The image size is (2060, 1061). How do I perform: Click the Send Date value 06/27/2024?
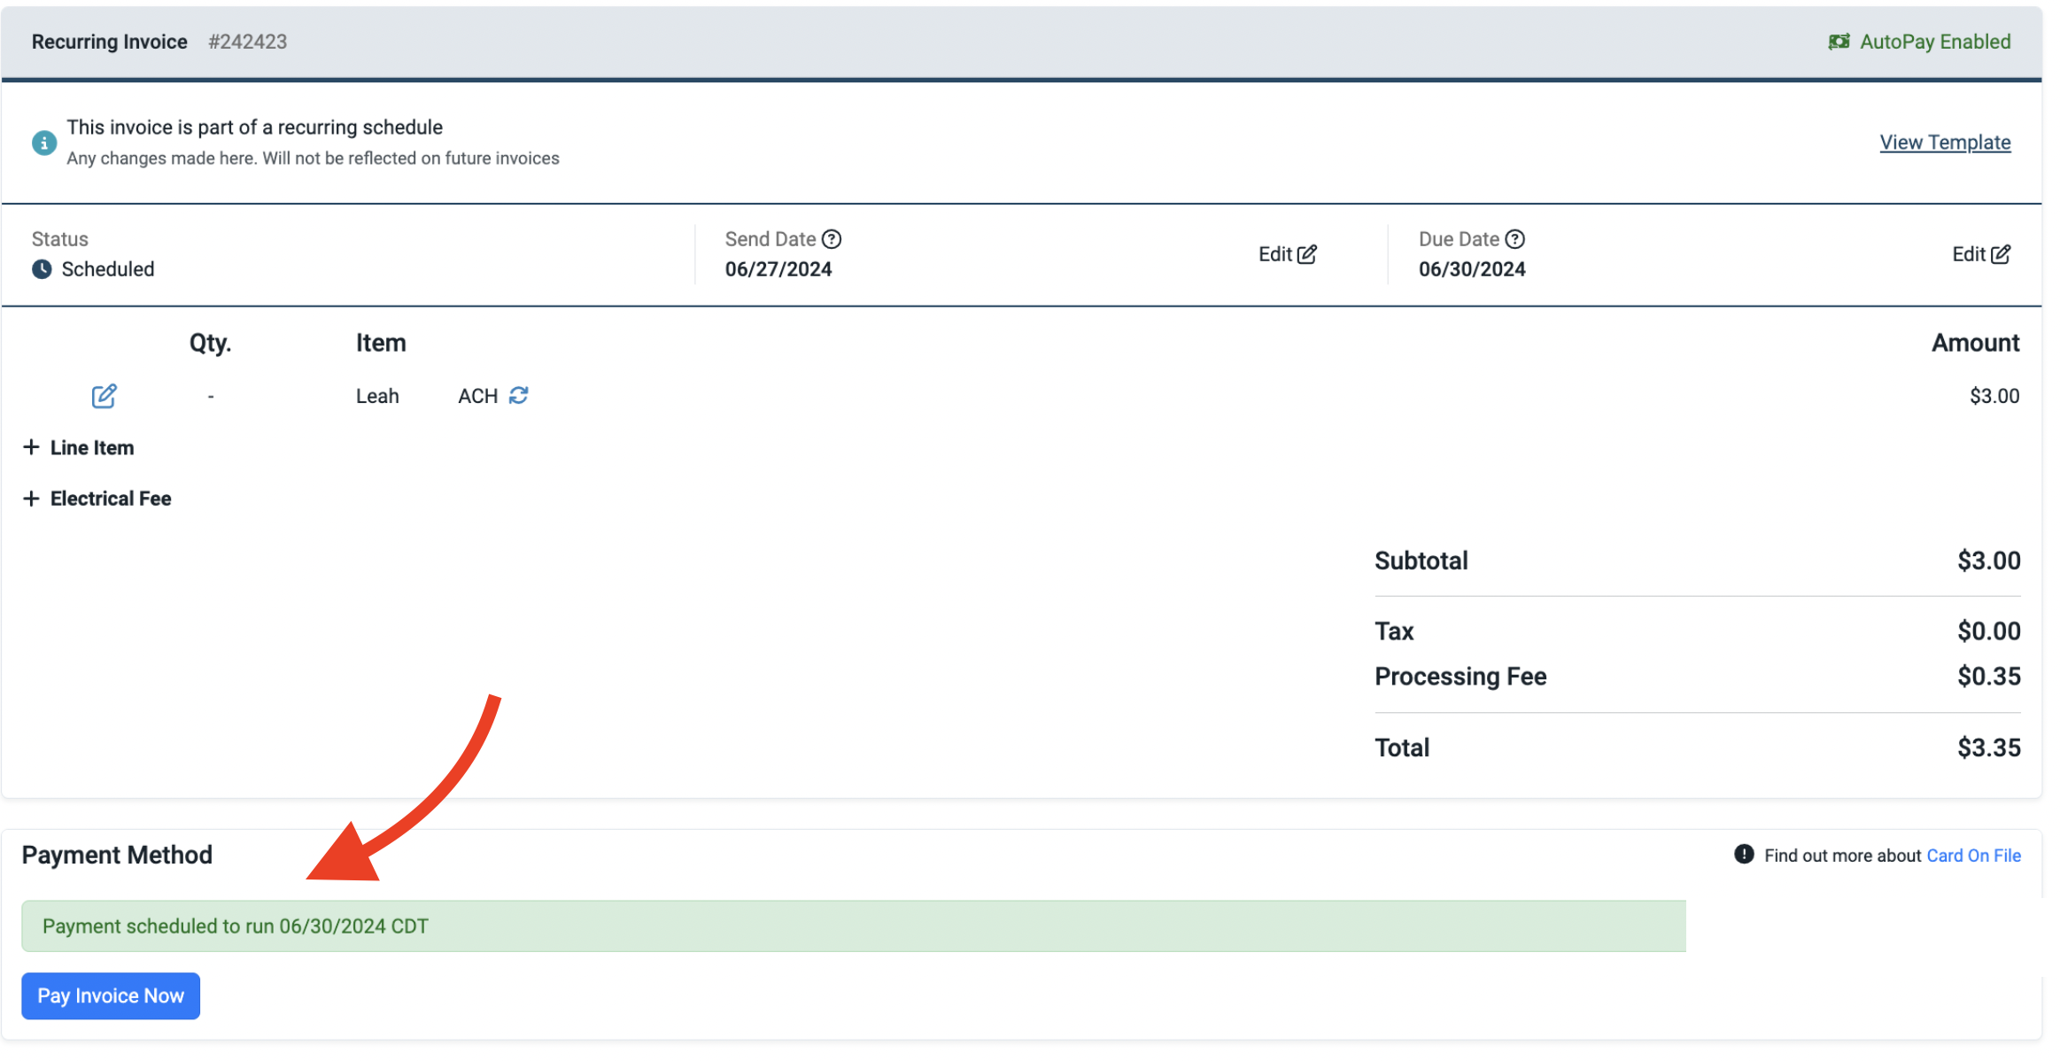point(778,269)
